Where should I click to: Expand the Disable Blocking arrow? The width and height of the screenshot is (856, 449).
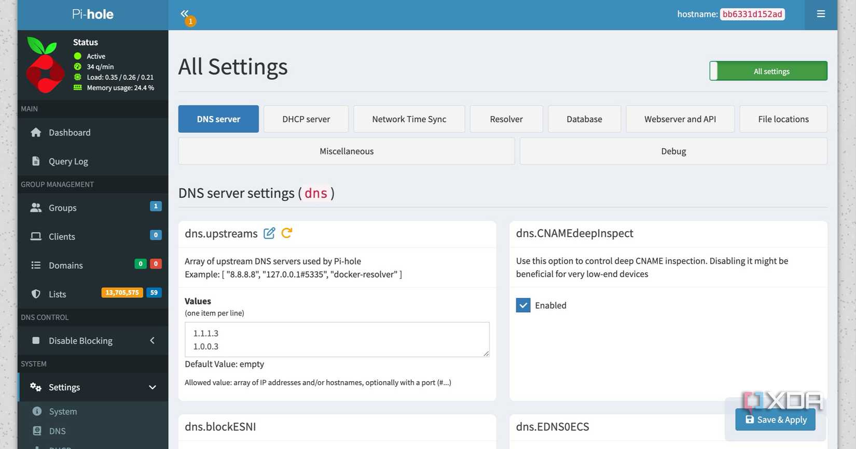152,341
